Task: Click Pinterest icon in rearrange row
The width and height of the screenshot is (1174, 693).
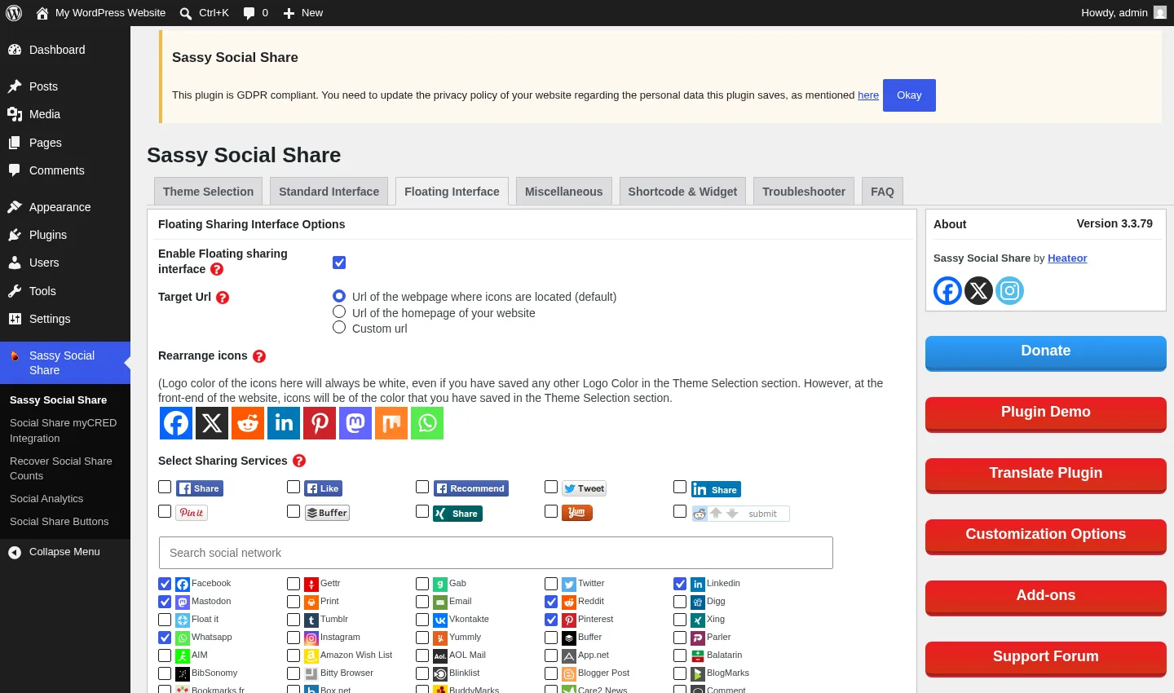Action: click(x=320, y=423)
